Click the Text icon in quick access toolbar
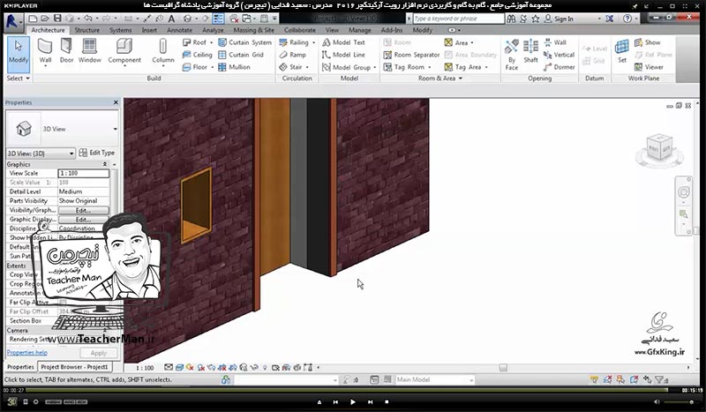The height and width of the screenshot is (412, 706). click(171, 19)
